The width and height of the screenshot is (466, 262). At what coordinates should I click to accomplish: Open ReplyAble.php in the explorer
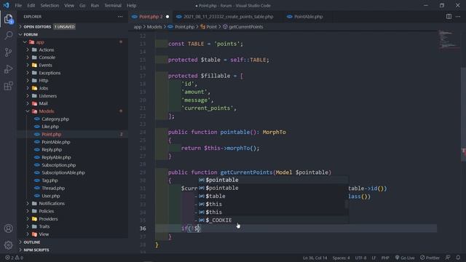tap(73, 157)
